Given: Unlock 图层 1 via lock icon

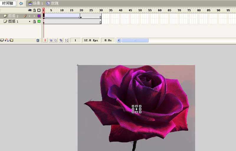Looking at the screenshot, I should pos(34,21).
